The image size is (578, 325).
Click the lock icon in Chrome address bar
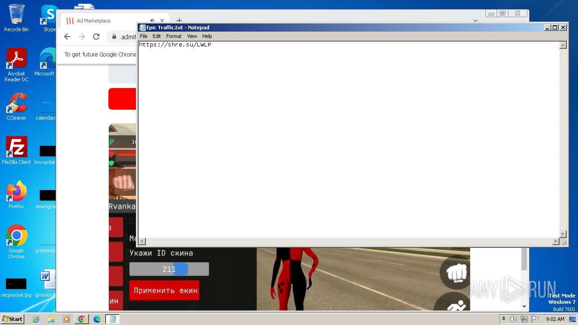click(114, 37)
